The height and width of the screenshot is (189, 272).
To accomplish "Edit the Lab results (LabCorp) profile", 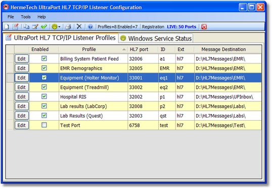I will 22,106.
